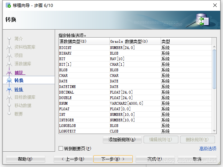Open the 转换 link below current step

tap(19, 89)
